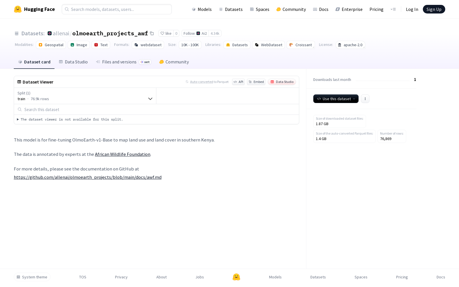Open the Privacy footer link
Screen dimensions: 459x287
point(121,277)
